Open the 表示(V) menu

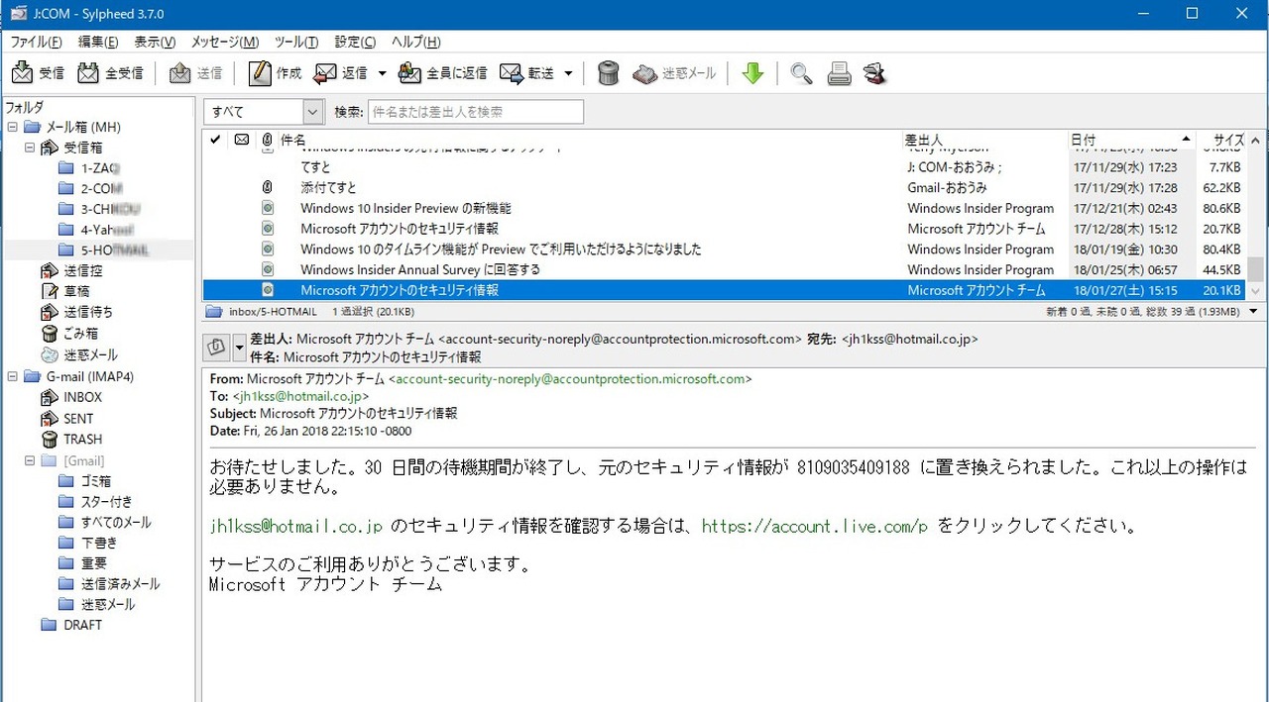[155, 42]
